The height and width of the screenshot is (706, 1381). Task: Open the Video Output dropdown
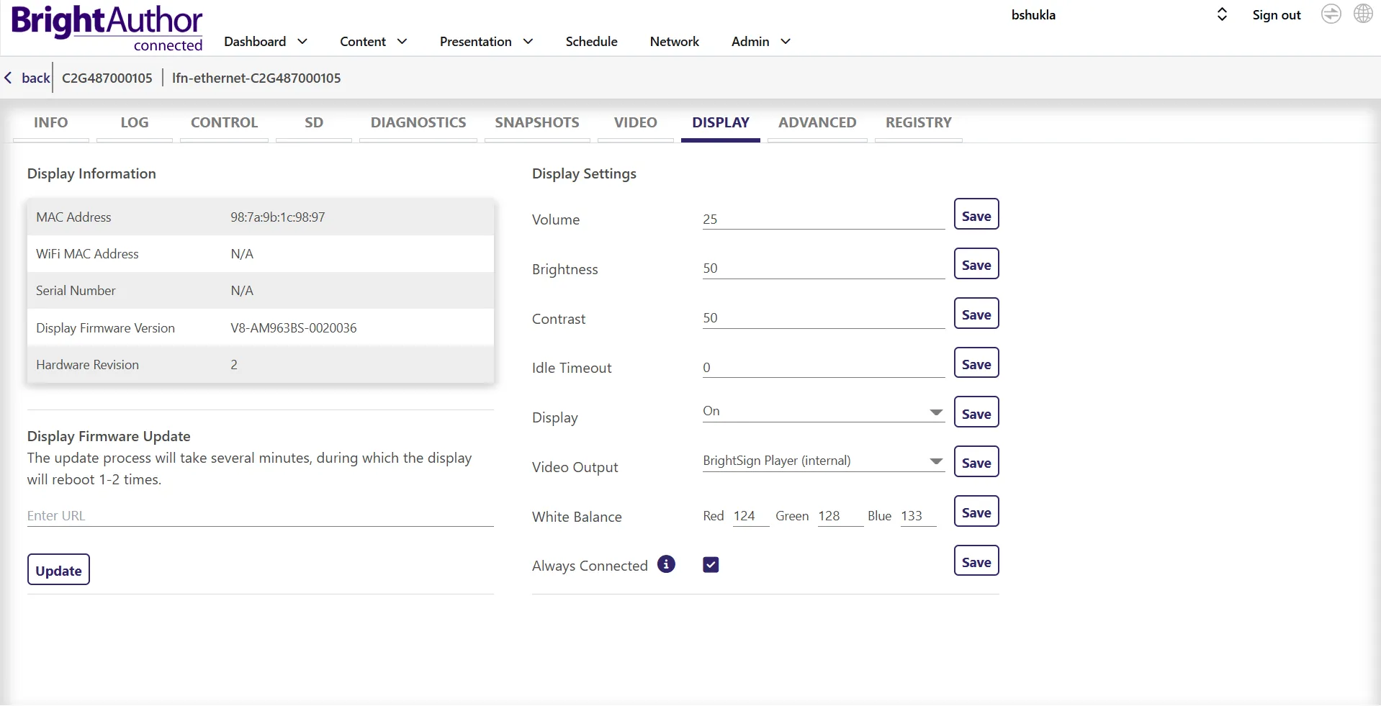[824, 461]
